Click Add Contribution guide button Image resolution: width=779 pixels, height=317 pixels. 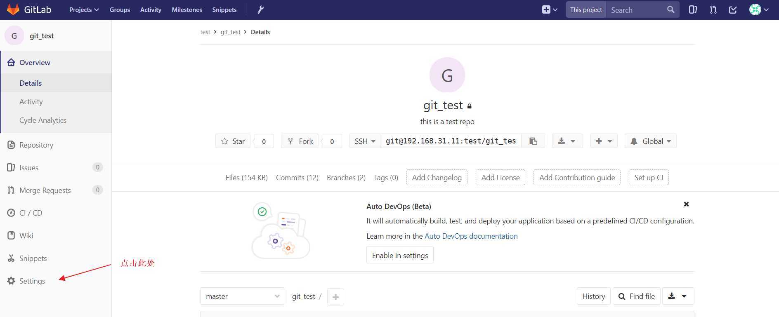(x=577, y=177)
